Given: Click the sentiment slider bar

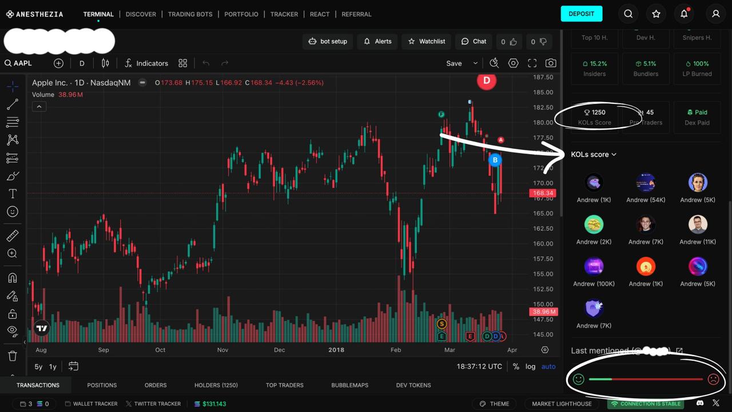Looking at the screenshot, I should (x=646, y=379).
